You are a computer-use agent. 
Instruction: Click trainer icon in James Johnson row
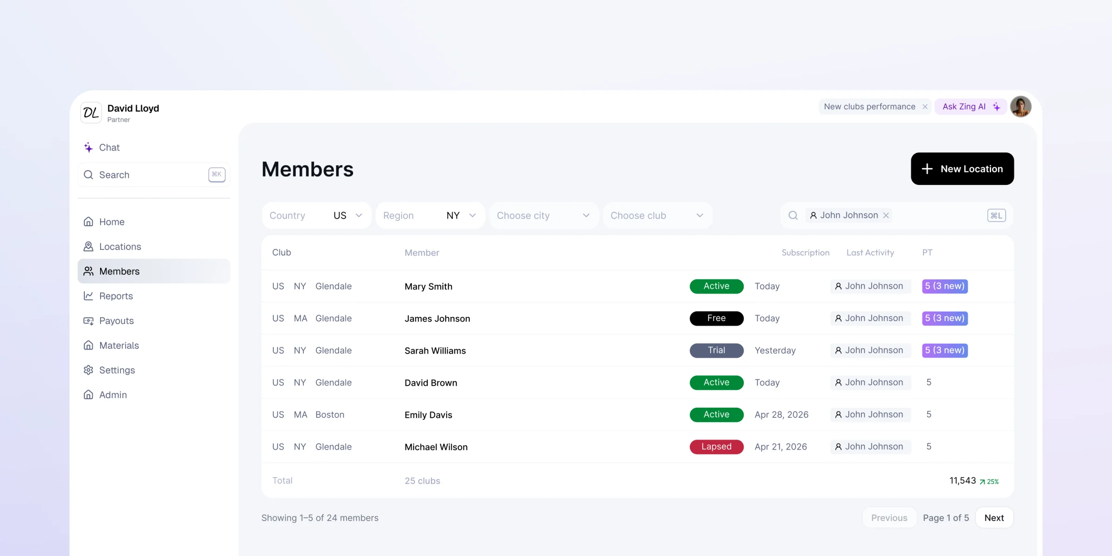(838, 318)
